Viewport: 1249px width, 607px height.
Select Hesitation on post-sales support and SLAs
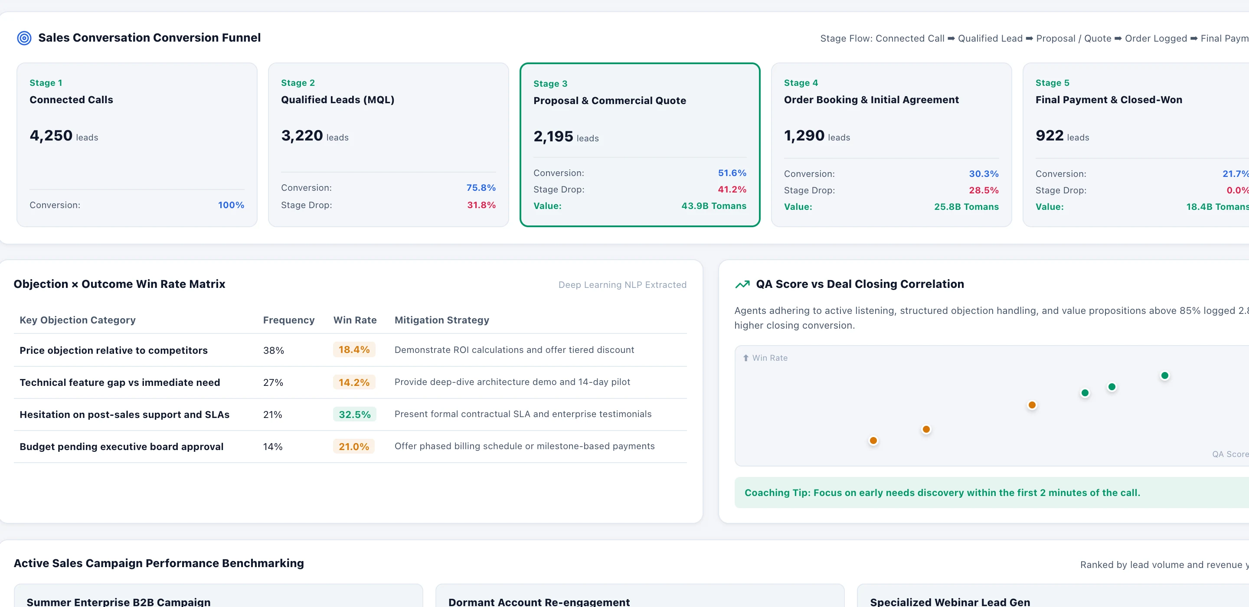click(x=124, y=414)
